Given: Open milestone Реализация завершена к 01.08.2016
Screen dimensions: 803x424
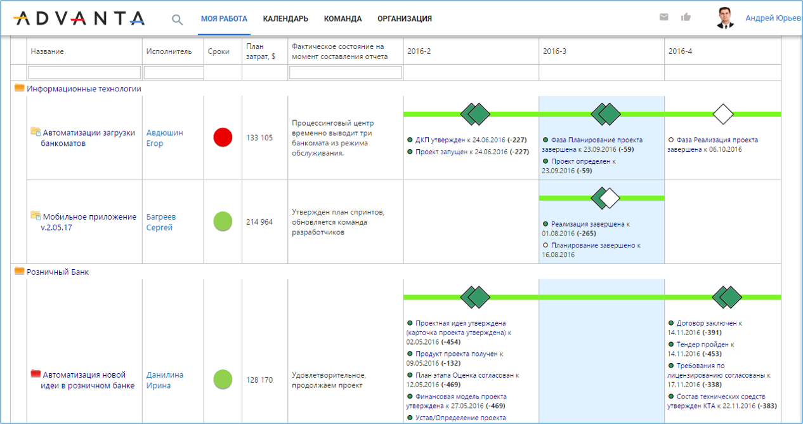Looking at the screenshot, I should 585,229.
